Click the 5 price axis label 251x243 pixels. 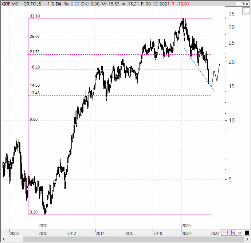click(230, 180)
